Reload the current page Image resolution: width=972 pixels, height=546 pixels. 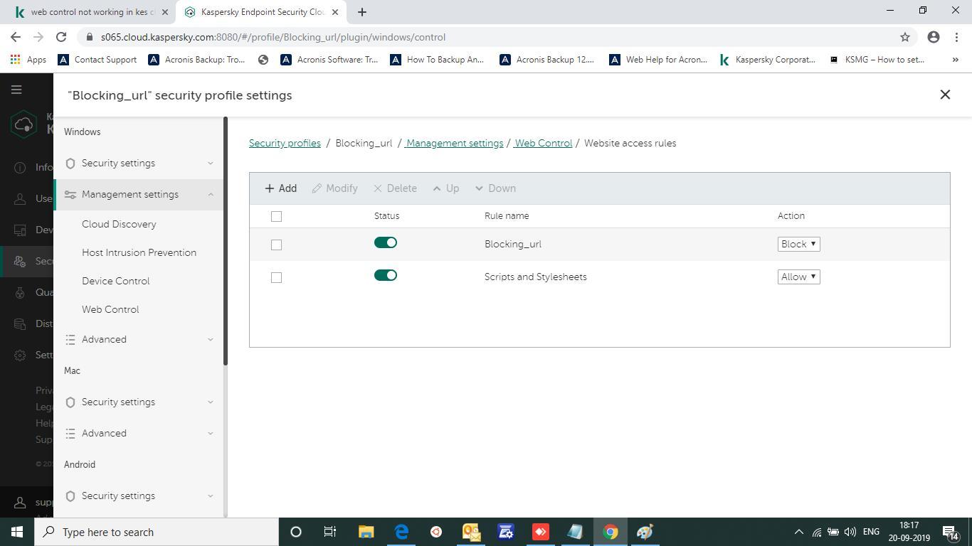click(x=61, y=37)
